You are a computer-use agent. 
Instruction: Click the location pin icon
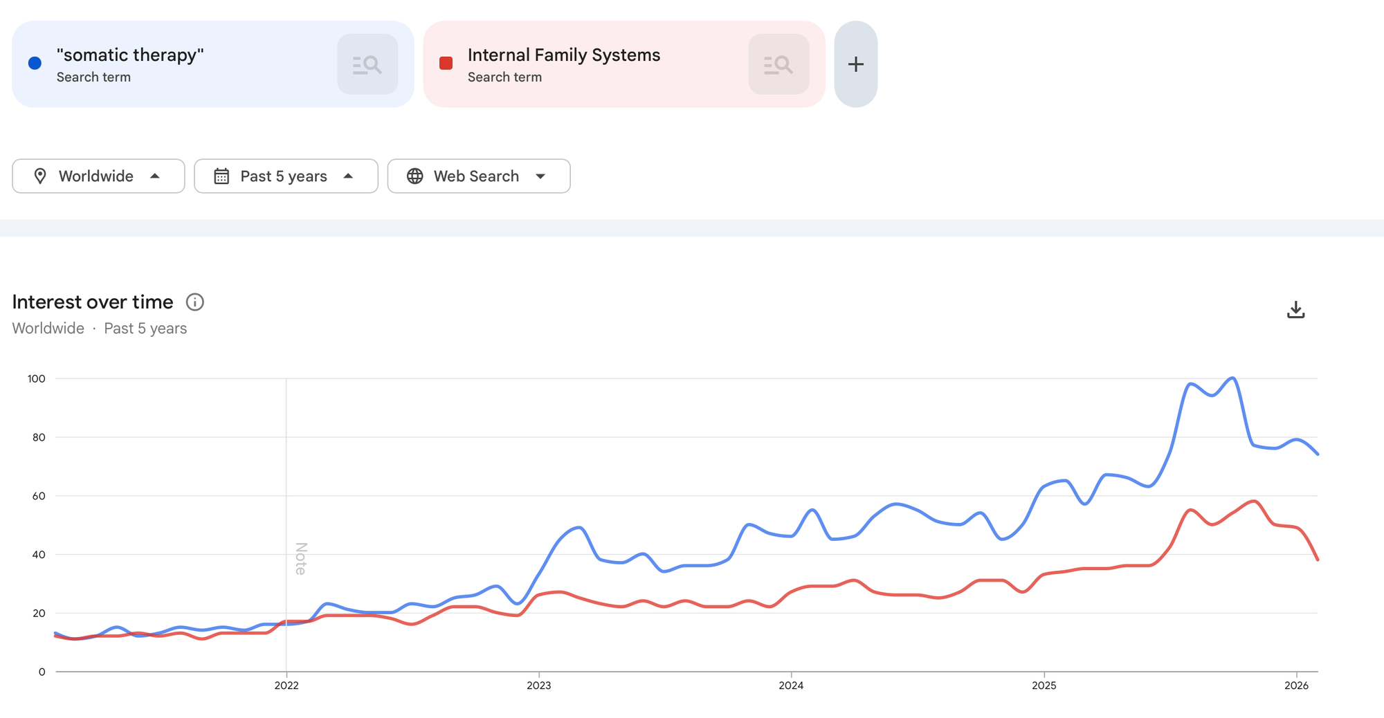(x=40, y=176)
